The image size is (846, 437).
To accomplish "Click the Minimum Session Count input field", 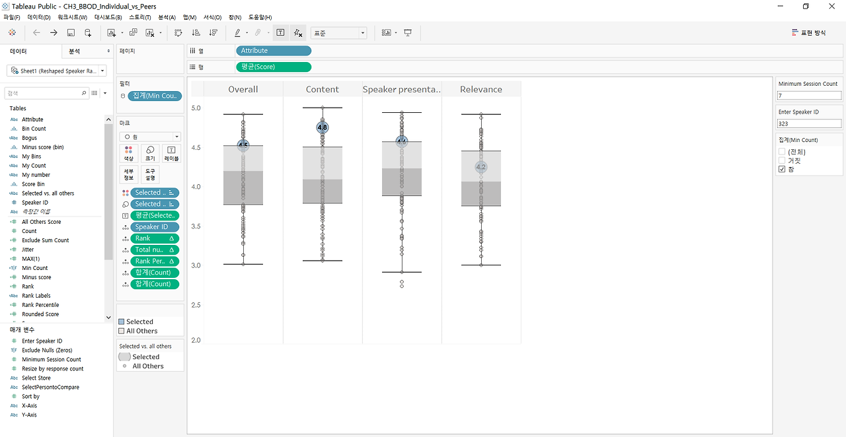I will tap(810, 96).
